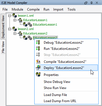Switch to the File View tab
This screenshot has width=102, height=106.
click(3, 47)
